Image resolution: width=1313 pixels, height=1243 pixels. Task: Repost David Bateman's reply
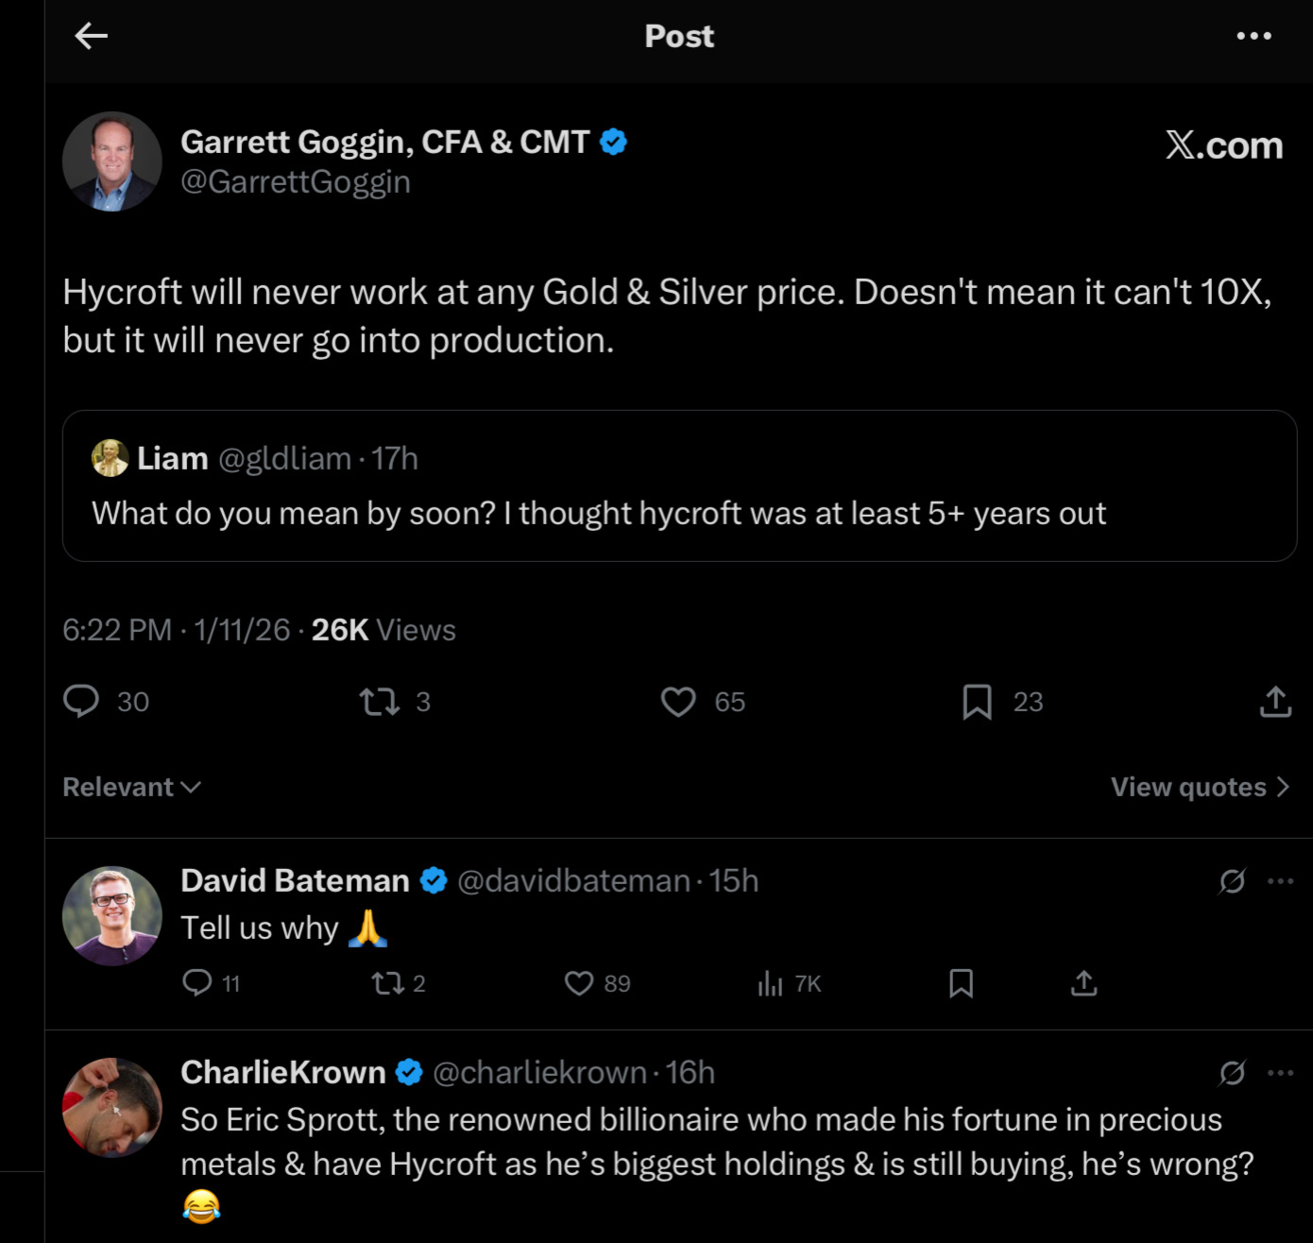[x=386, y=983]
